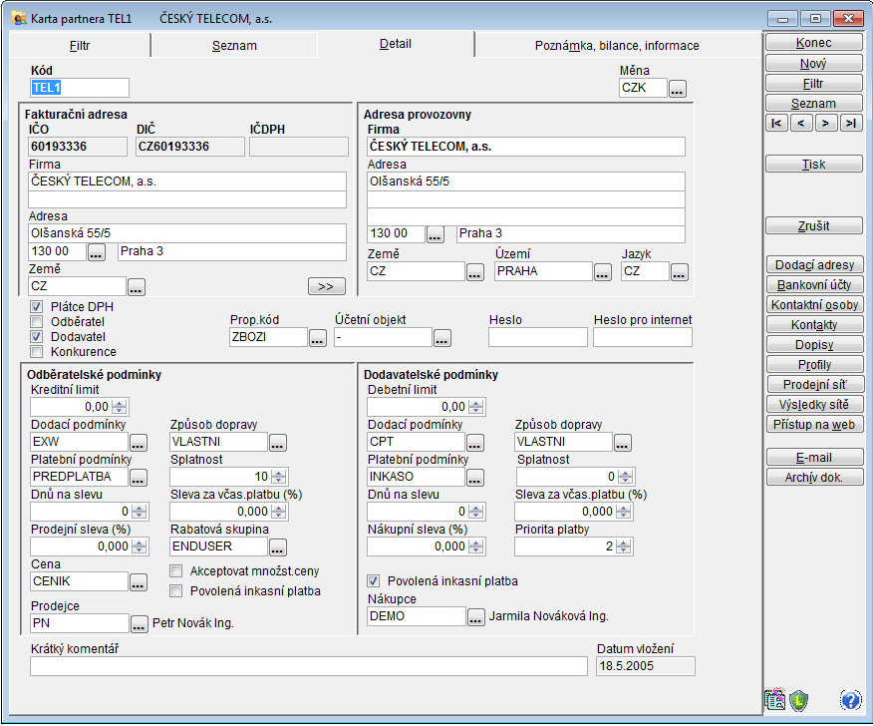Open Země lookup in Fakturační adresa
Image resolution: width=873 pixels, height=726 pixels.
[x=137, y=287]
